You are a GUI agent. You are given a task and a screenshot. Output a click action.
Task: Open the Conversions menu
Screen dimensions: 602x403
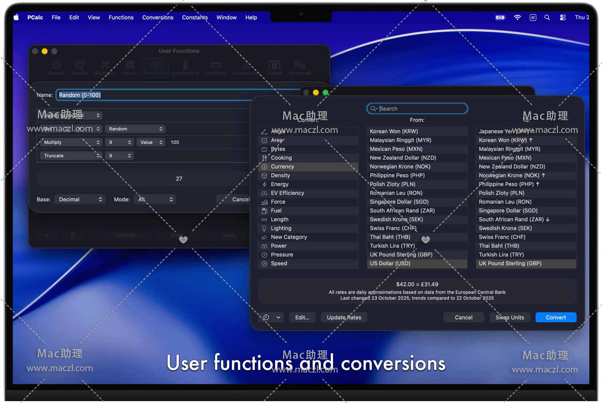coord(158,17)
